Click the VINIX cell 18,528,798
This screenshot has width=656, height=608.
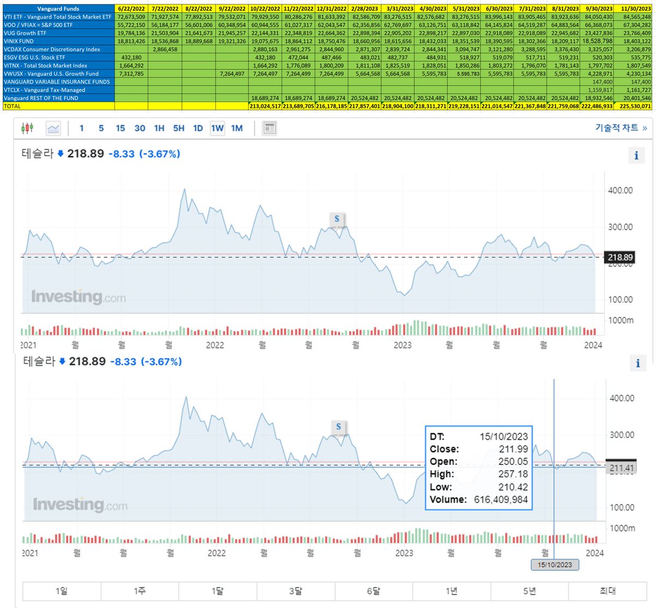pyautogui.click(x=597, y=41)
